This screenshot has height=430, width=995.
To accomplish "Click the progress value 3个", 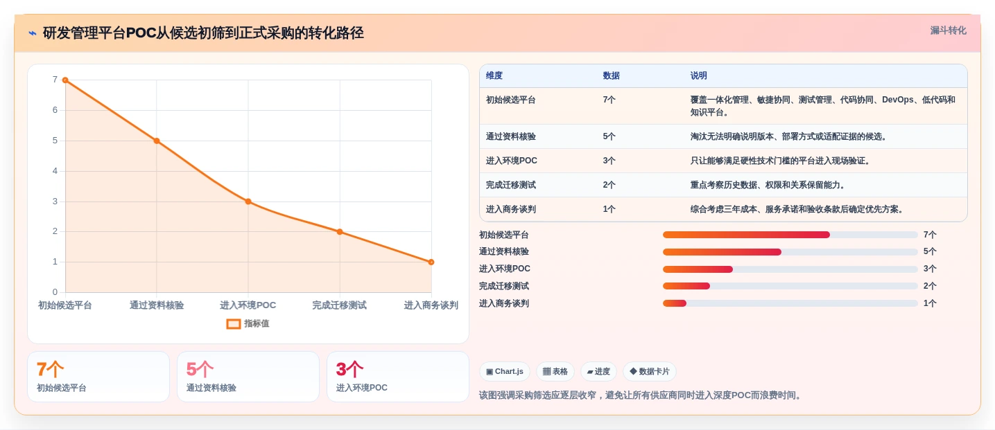I will (x=930, y=269).
